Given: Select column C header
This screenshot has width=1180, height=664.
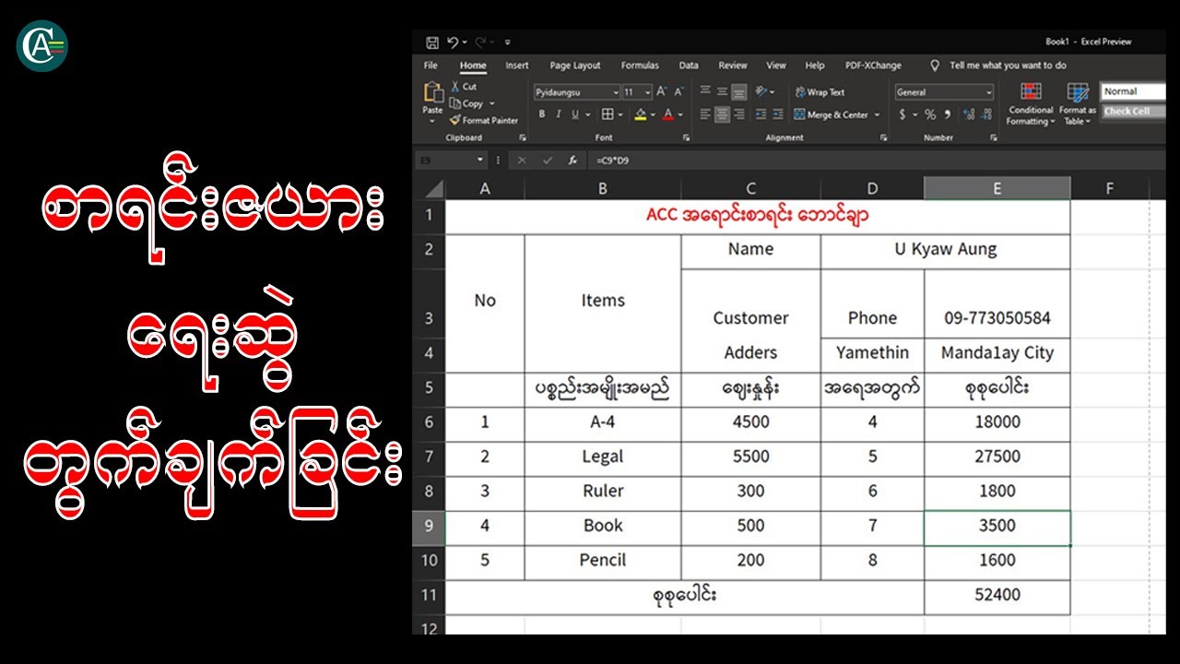Looking at the screenshot, I should pyautogui.click(x=750, y=188).
